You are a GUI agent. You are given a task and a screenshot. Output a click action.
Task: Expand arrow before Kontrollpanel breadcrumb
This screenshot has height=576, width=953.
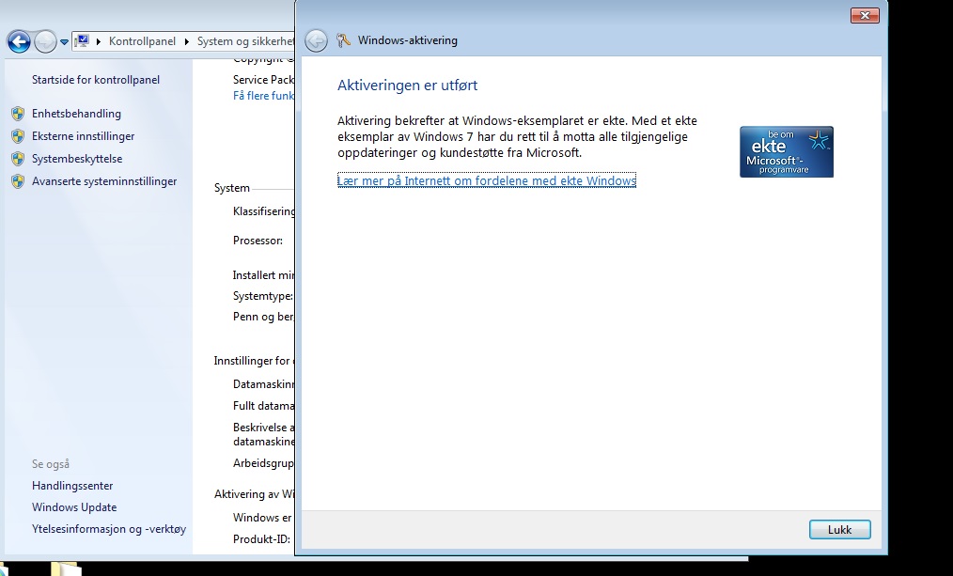tap(99, 41)
